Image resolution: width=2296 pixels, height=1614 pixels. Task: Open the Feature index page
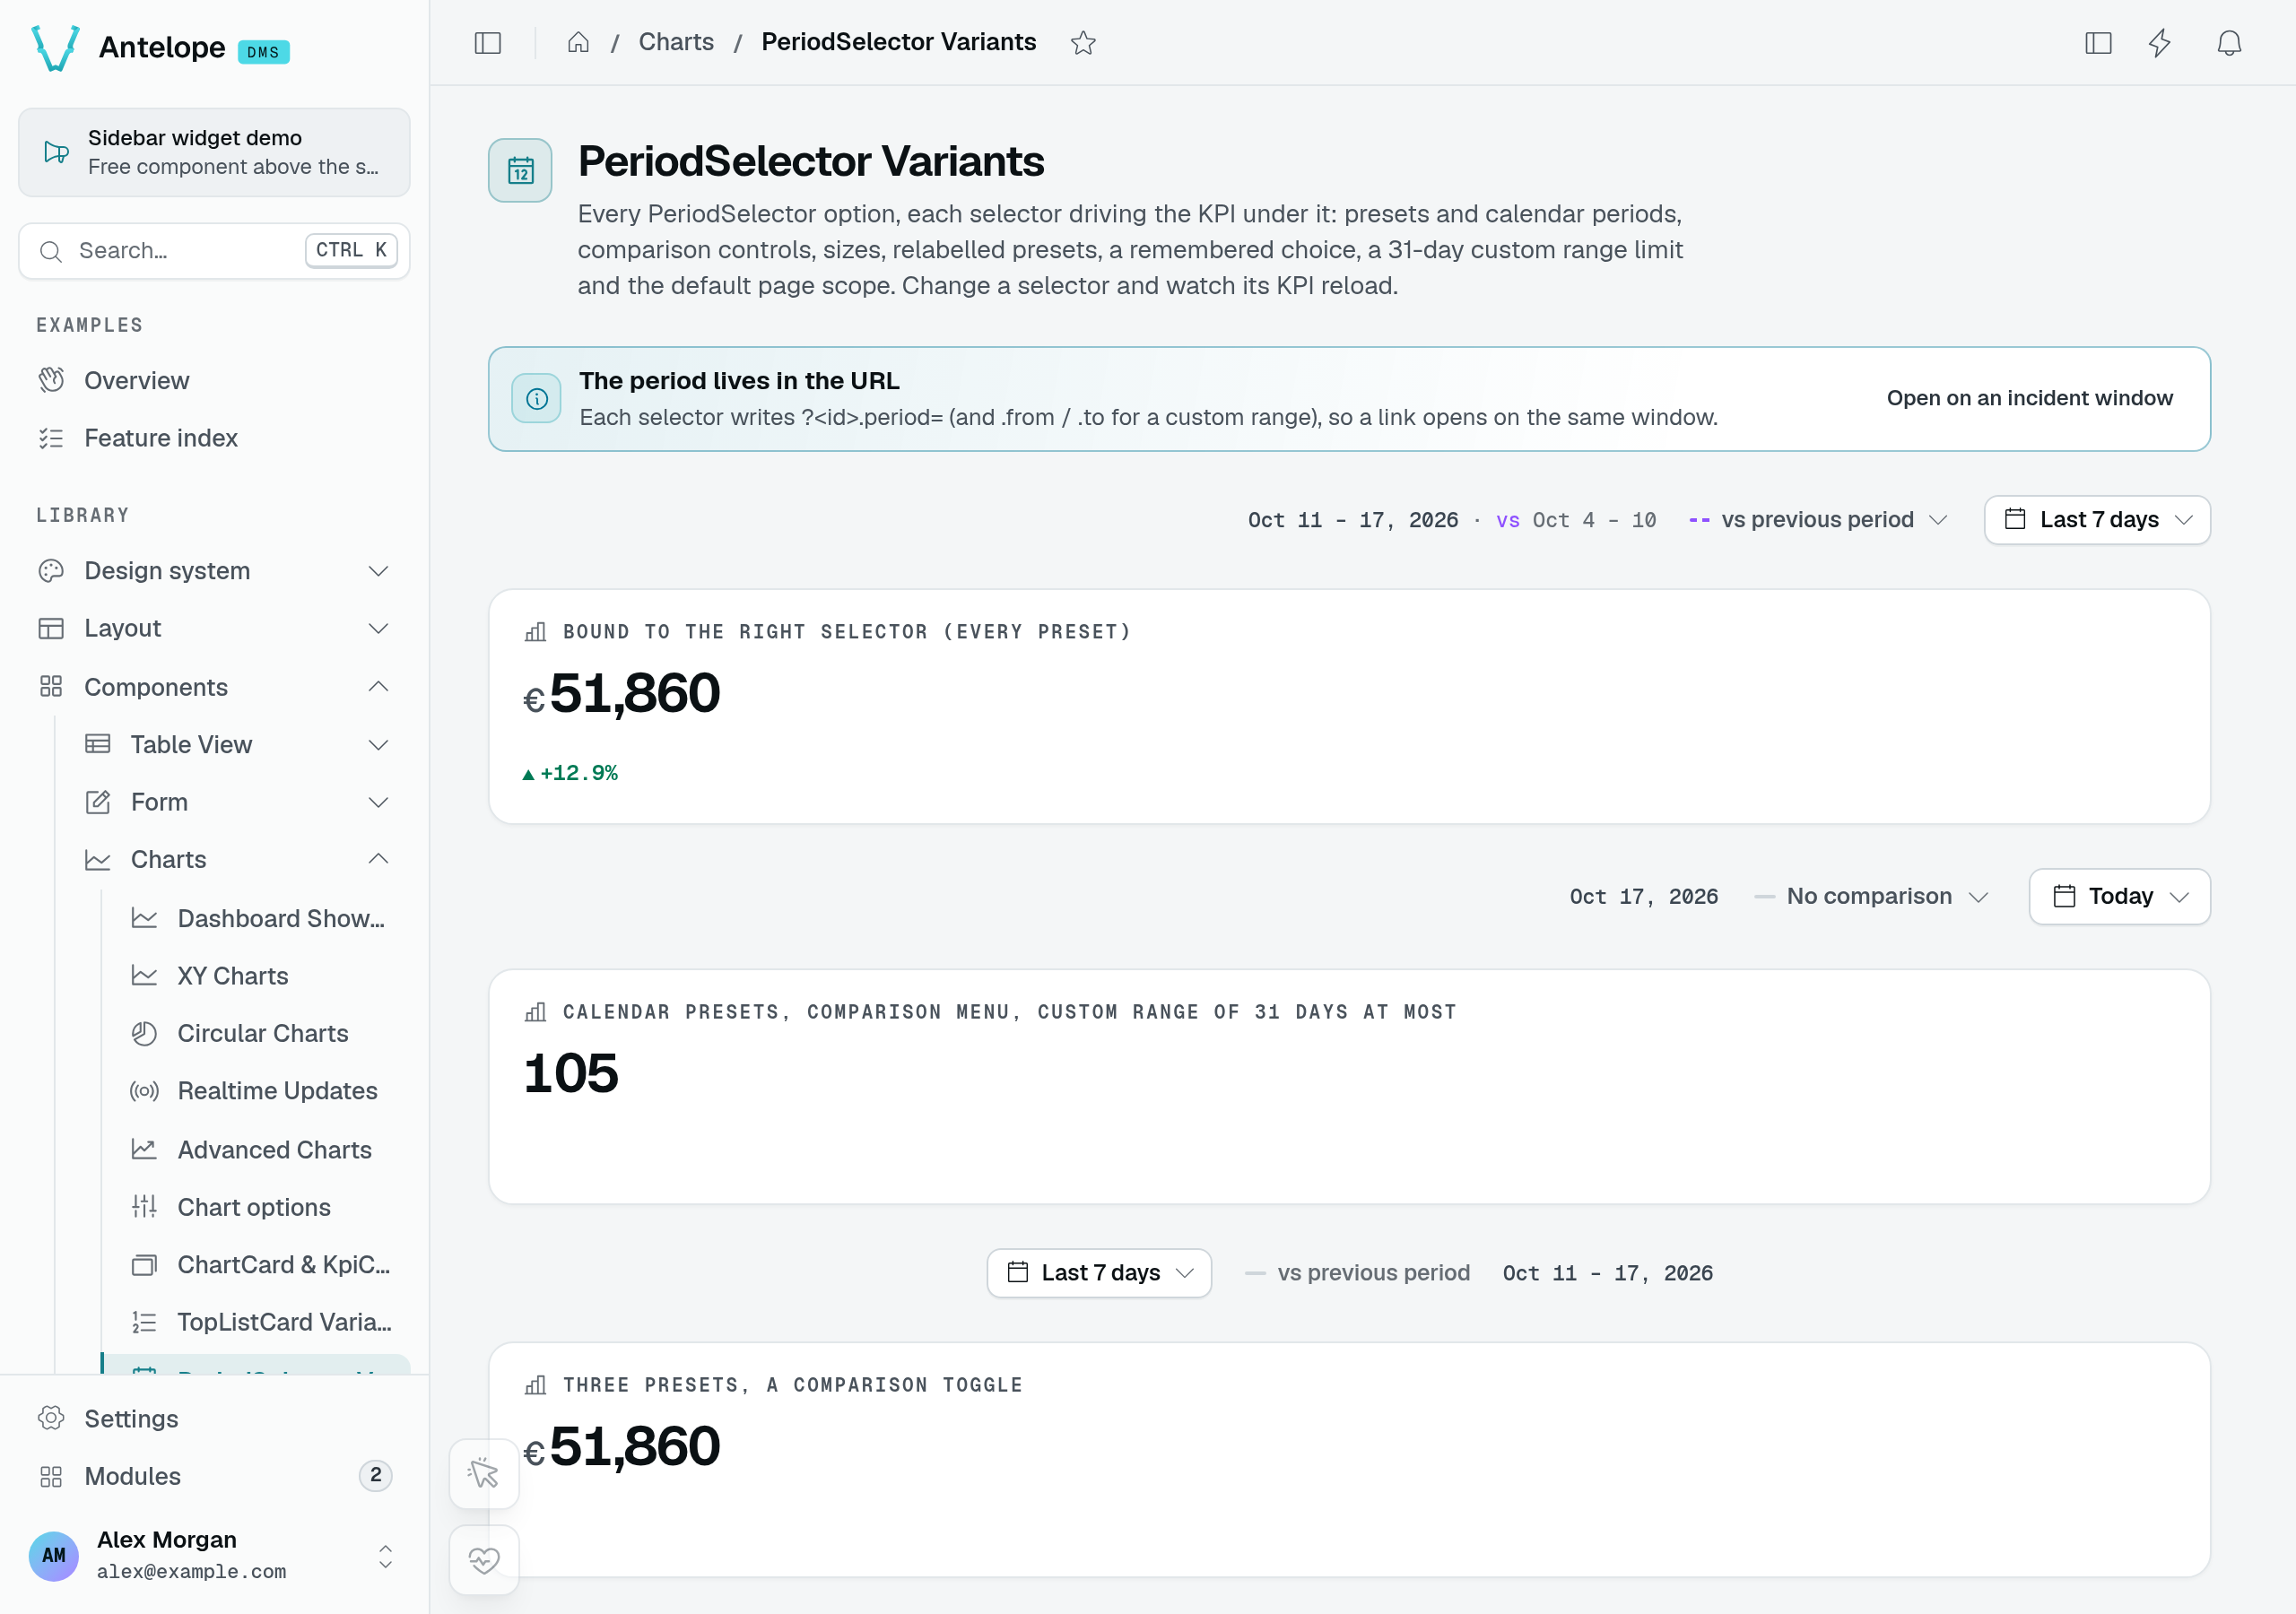(214, 438)
